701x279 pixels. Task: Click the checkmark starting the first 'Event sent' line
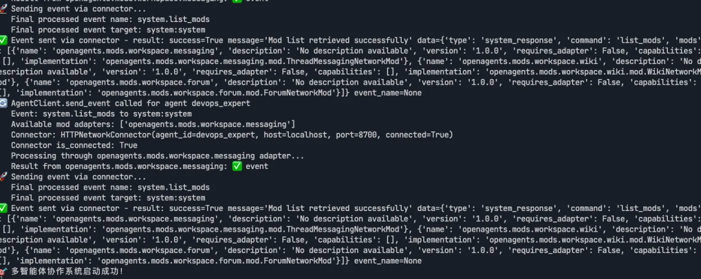pos(3,40)
